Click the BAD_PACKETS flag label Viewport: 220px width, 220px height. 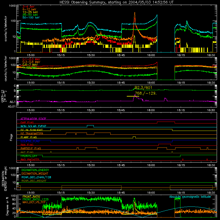click(30, 159)
